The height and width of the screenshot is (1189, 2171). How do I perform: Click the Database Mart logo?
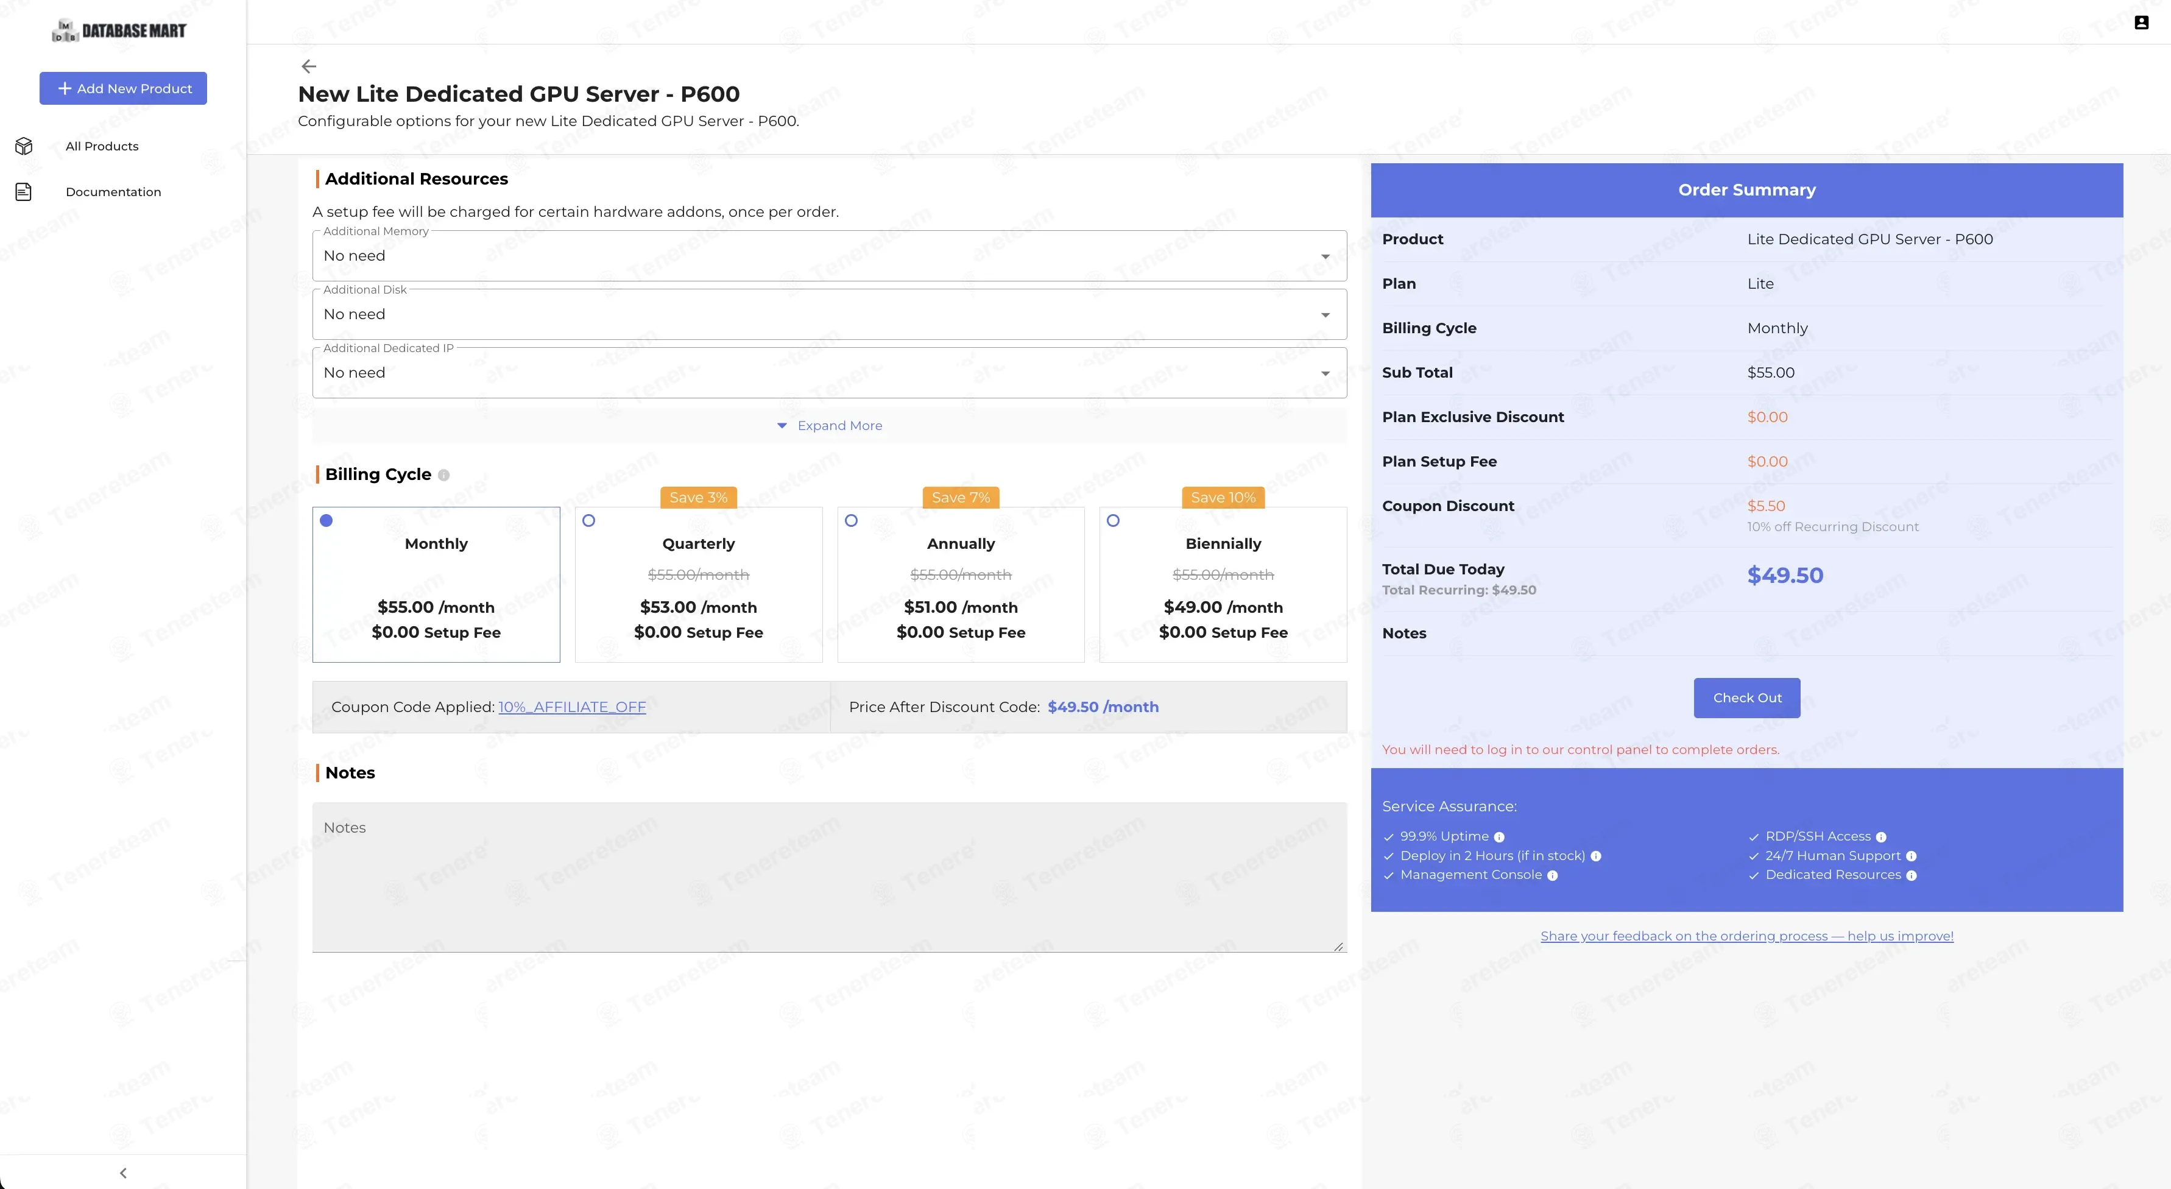[x=119, y=31]
